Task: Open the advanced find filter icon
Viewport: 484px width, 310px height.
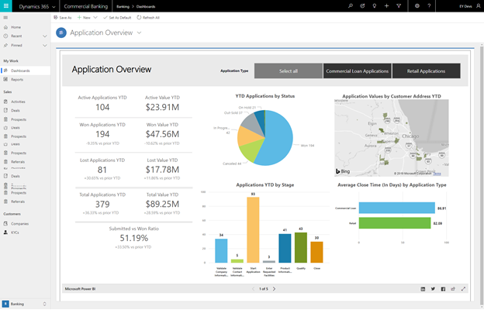Action: [x=399, y=5]
